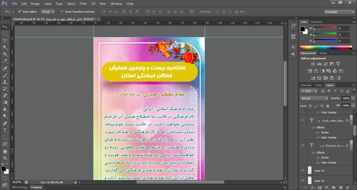Switch to the Channels tab

(x=306, y=85)
